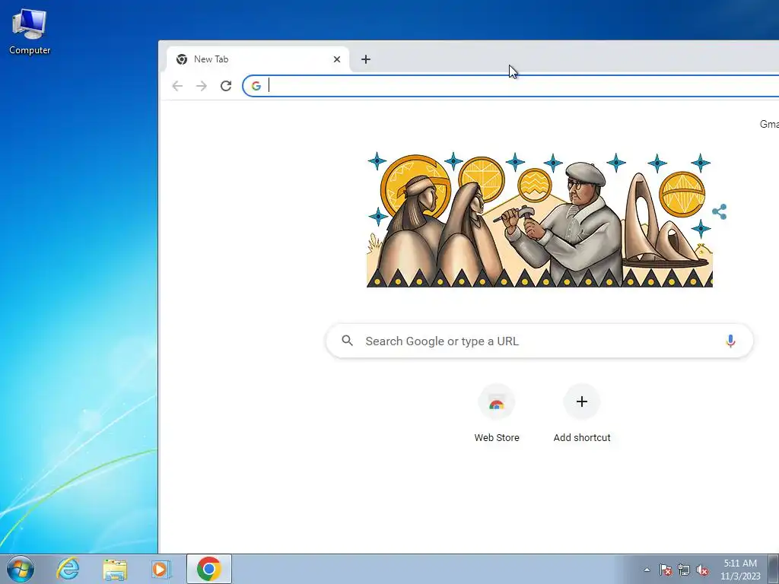The image size is (779, 584).
Task: Open the Web Store shortcut
Action: pyautogui.click(x=497, y=414)
